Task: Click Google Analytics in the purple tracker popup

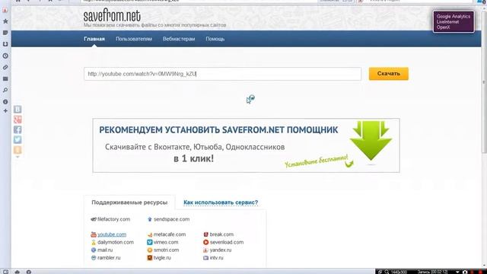Action: [x=454, y=17]
